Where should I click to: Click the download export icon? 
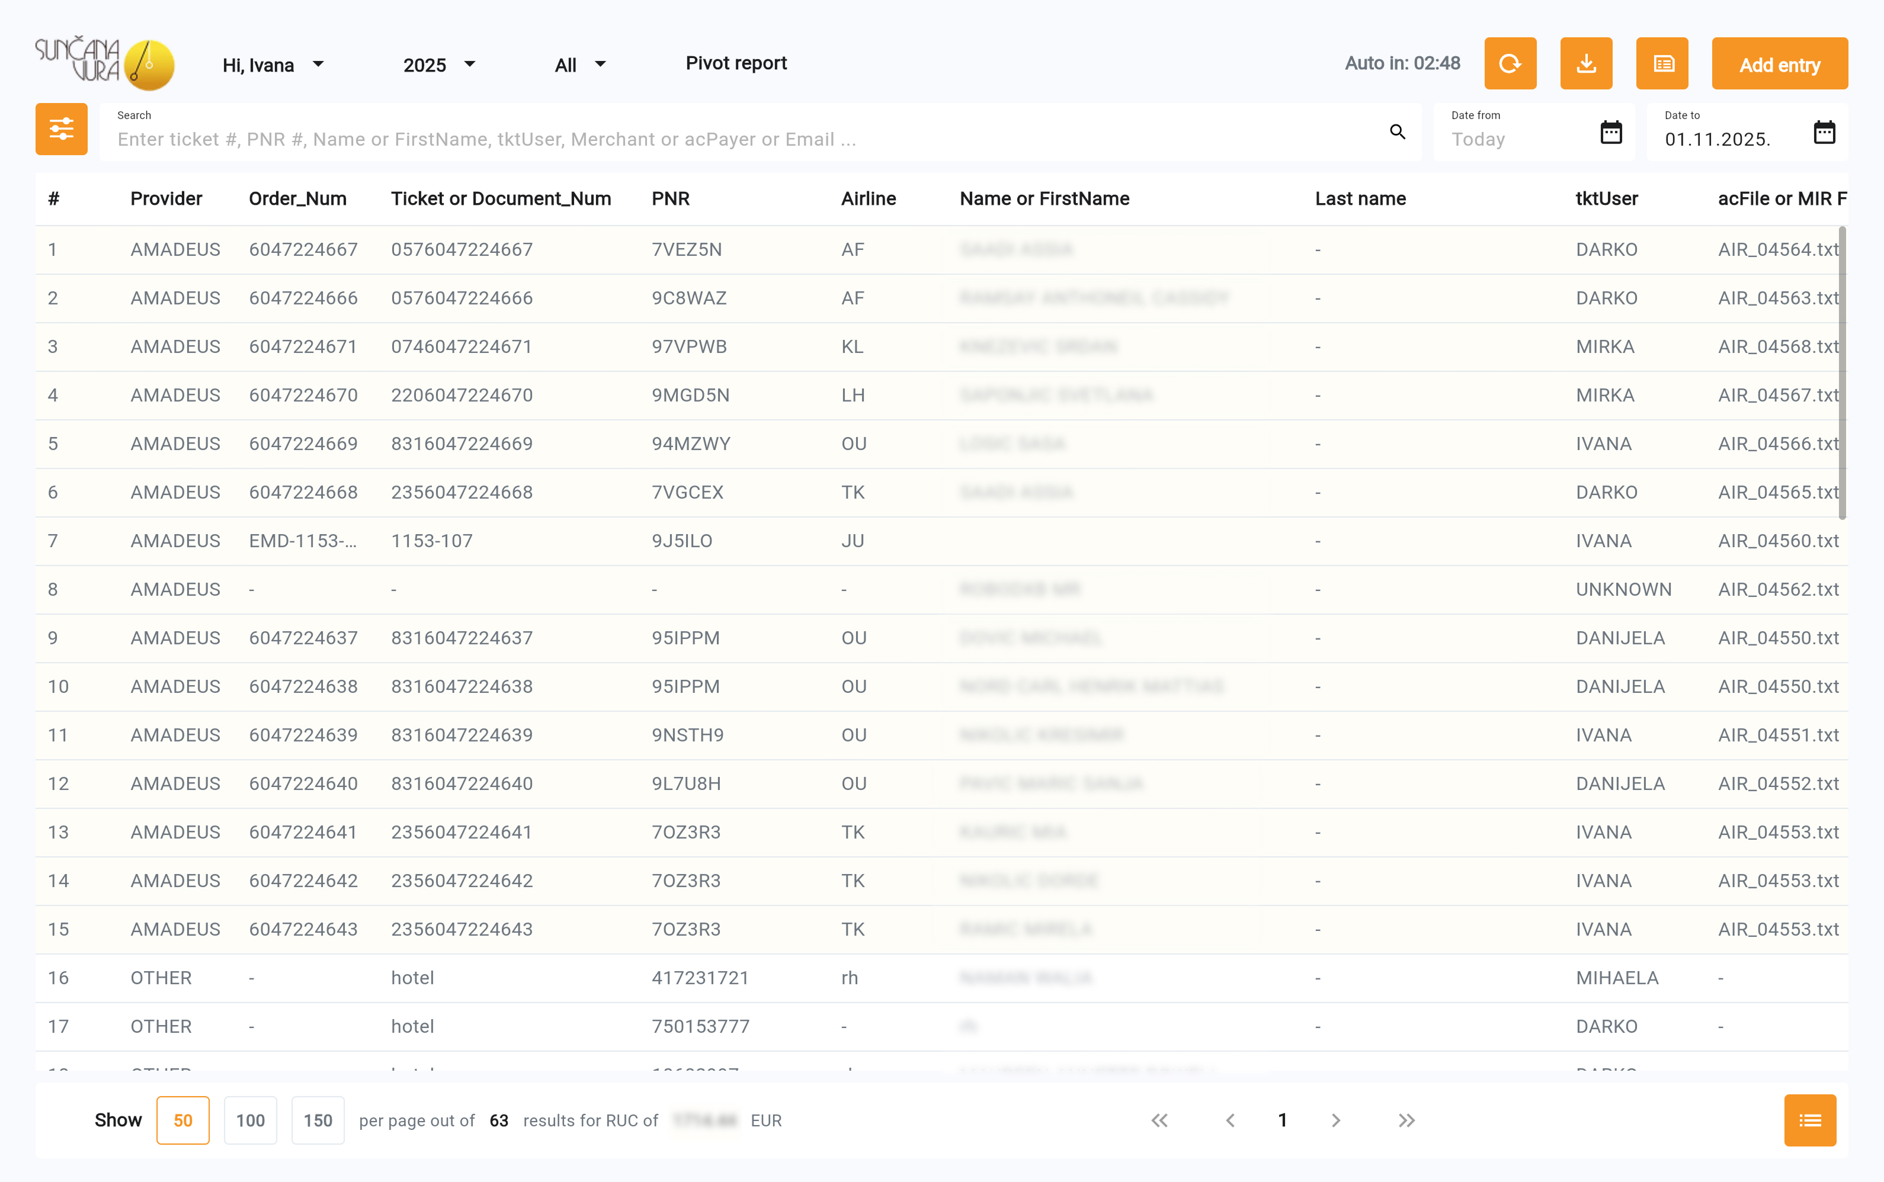pos(1585,63)
